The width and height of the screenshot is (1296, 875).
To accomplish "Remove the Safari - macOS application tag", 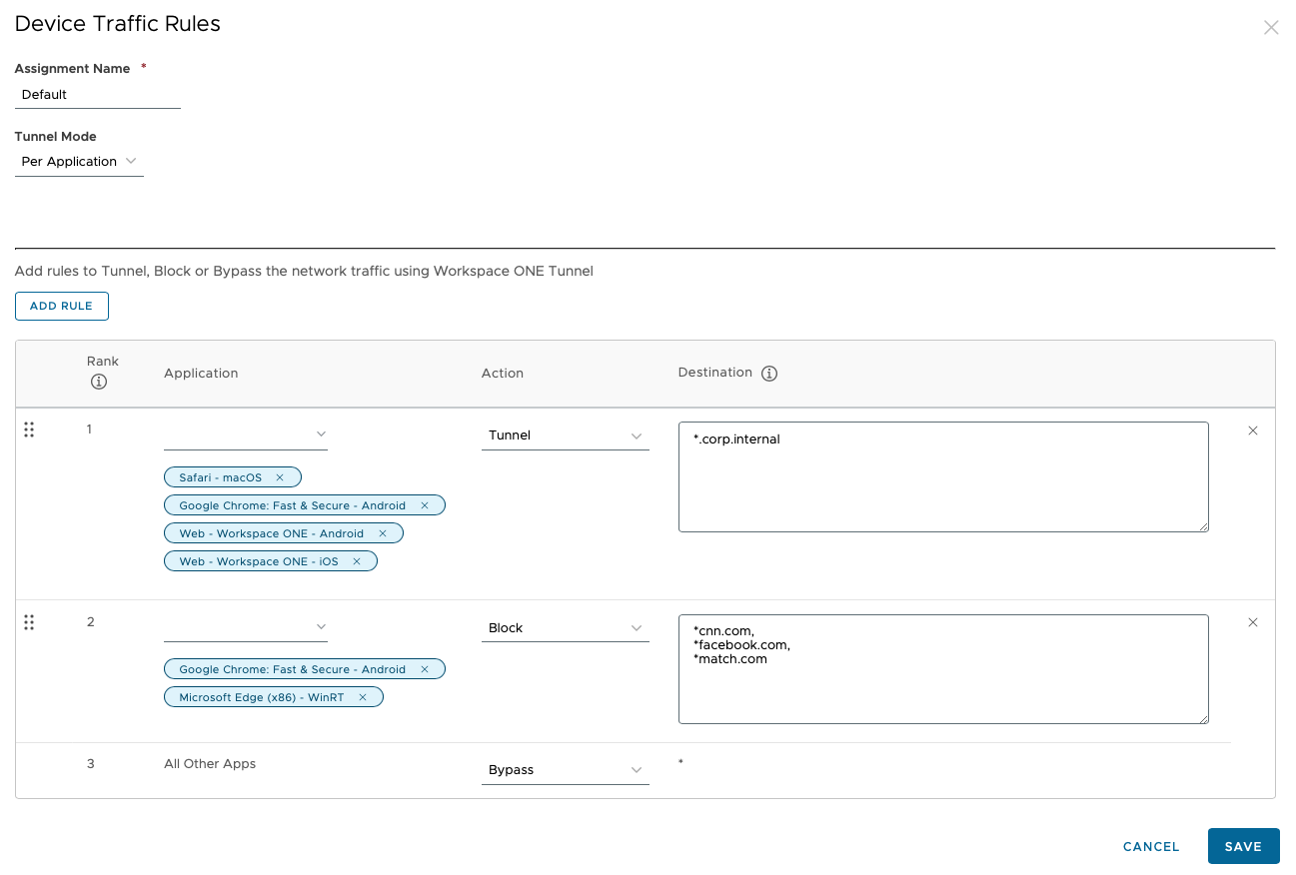I will [280, 477].
